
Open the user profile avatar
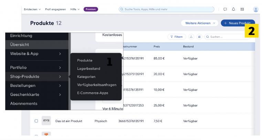tap(256, 9)
